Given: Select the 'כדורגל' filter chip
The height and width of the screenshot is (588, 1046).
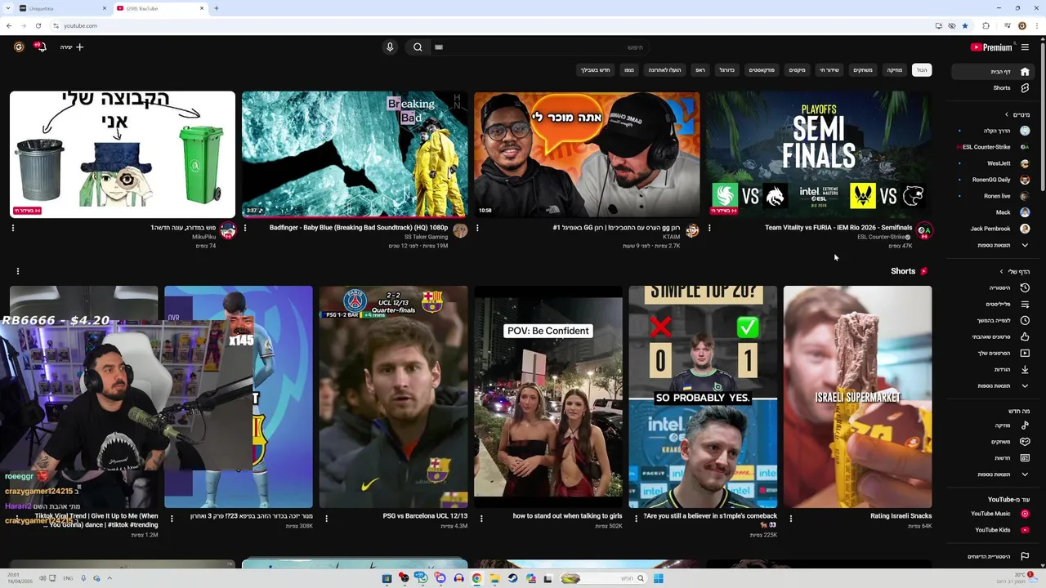Looking at the screenshot, I should pyautogui.click(x=726, y=70).
